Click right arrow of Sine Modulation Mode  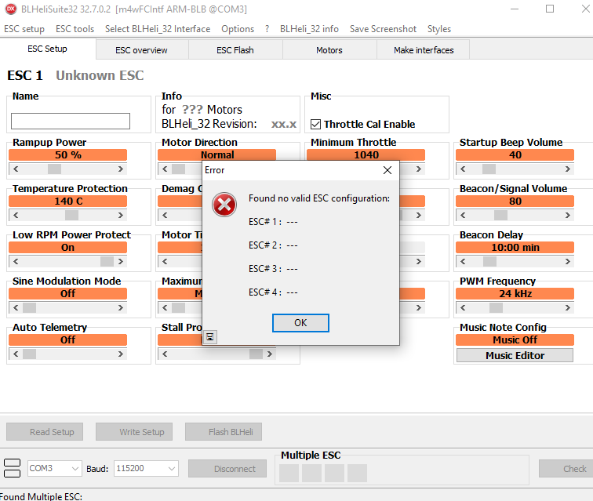pos(121,308)
